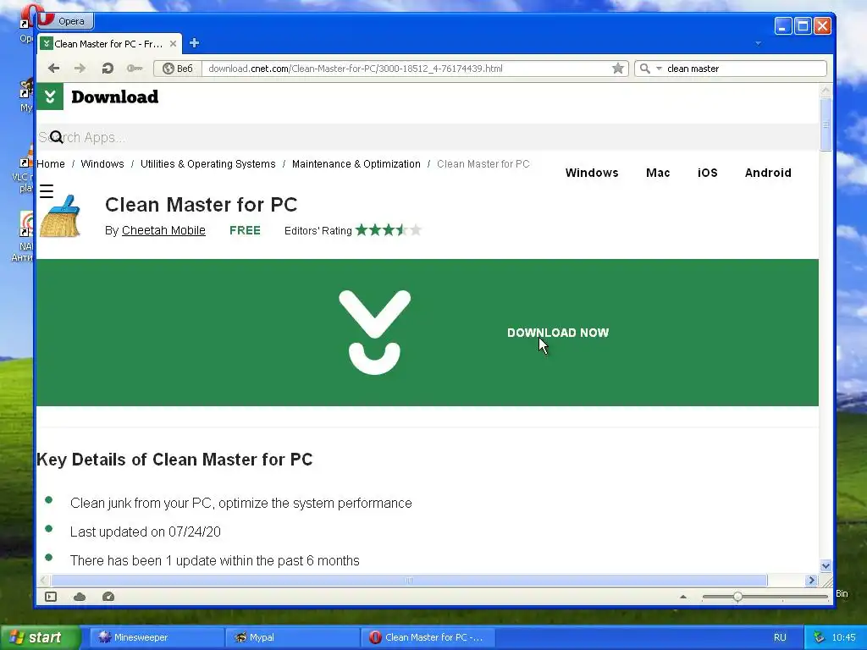Select the Clean Master for PC tab
This screenshot has height=650, width=867.
click(x=108, y=44)
